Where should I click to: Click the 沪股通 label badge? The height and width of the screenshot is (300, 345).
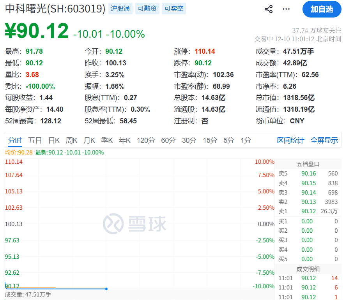(x=120, y=8)
